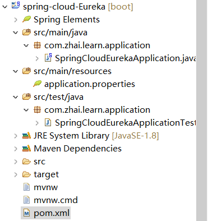Image resolution: width=208 pixels, height=221 pixels.
Task: Click the src/main/resources folder icon
Action: (26, 71)
